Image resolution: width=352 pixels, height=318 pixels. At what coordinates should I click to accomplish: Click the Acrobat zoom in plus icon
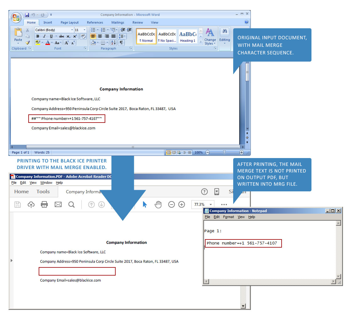coord(182,205)
